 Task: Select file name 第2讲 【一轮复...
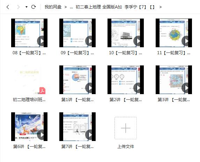126,100
